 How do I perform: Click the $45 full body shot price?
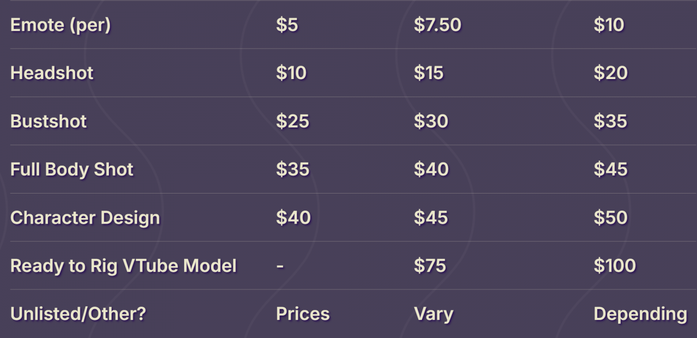click(611, 170)
